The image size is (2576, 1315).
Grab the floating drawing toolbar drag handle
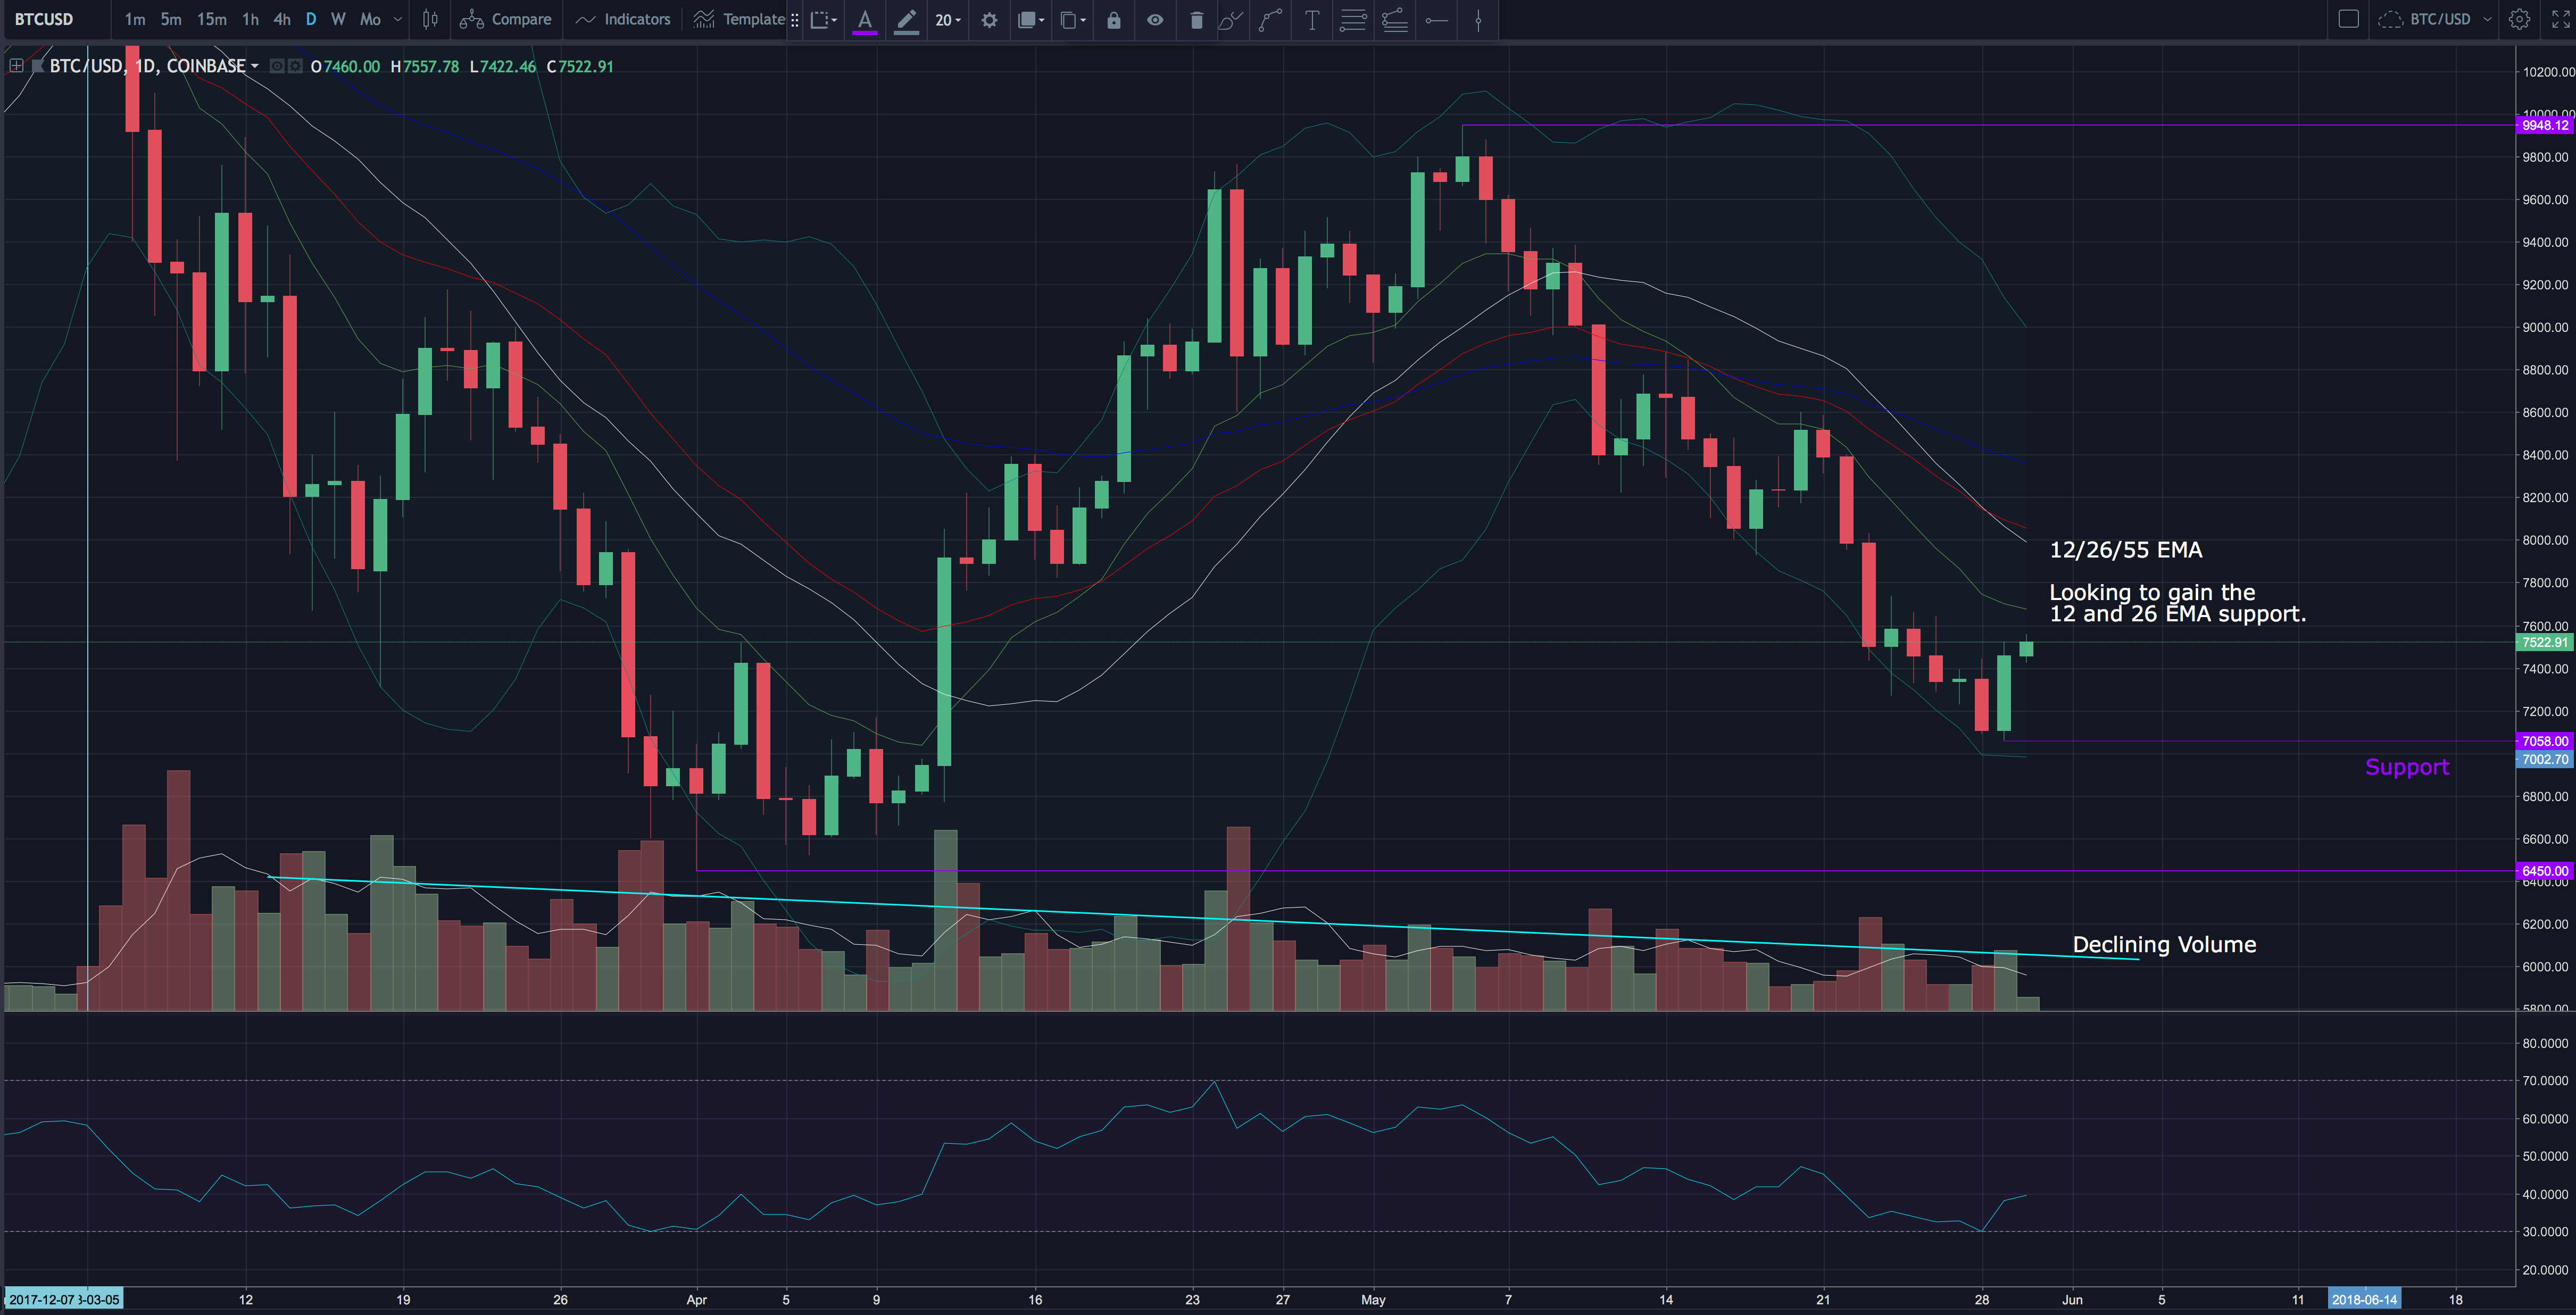(795, 19)
